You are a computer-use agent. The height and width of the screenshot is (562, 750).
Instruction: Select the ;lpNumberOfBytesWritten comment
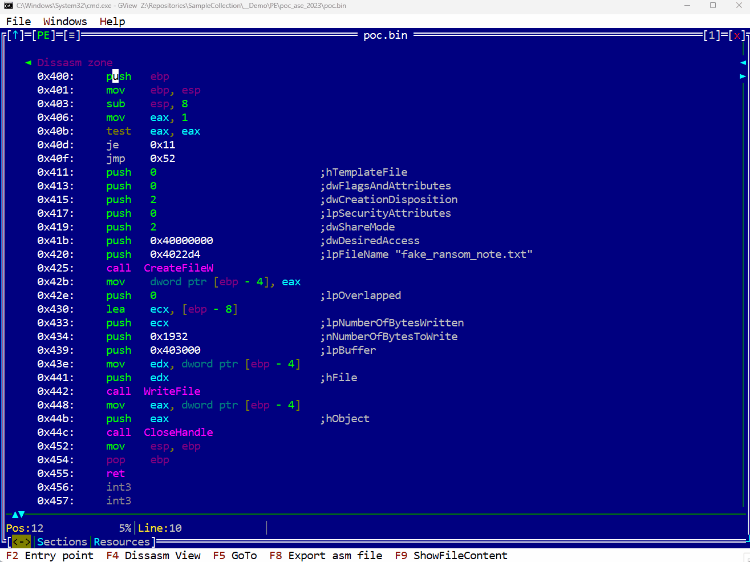392,323
